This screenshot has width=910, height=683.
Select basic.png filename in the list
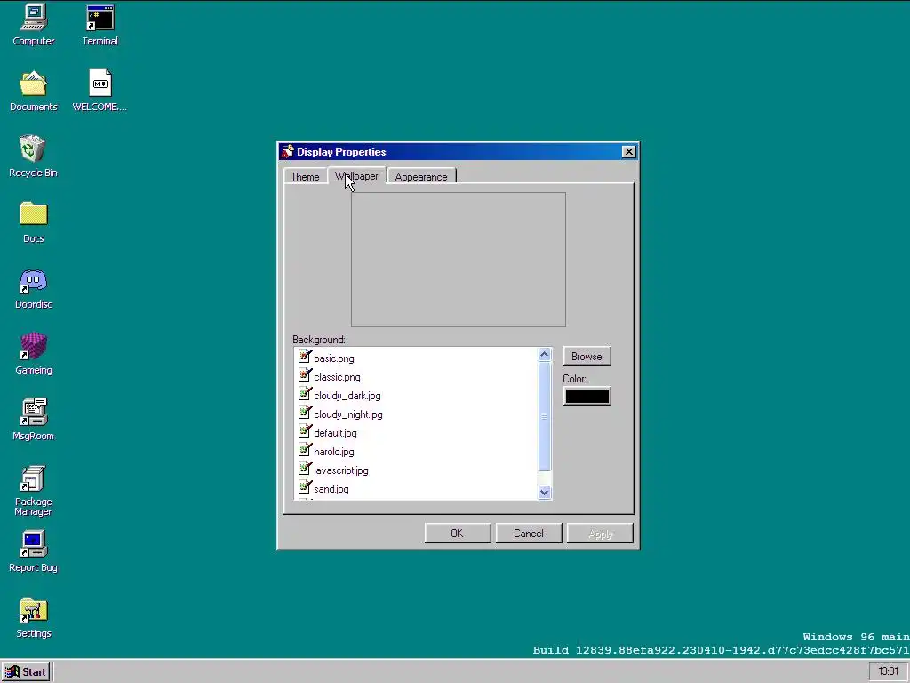(x=334, y=358)
